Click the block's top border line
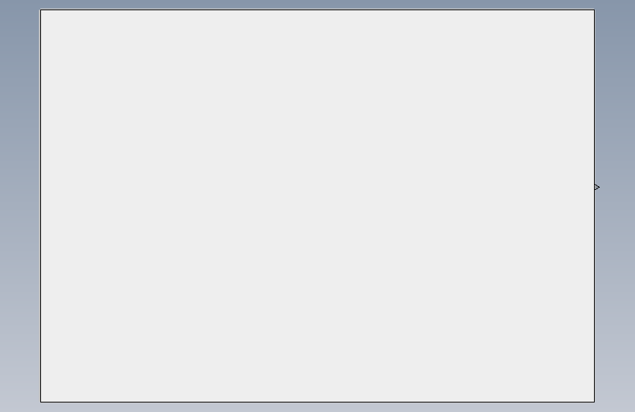Viewport: 635px width, 412px height. [x=318, y=10]
